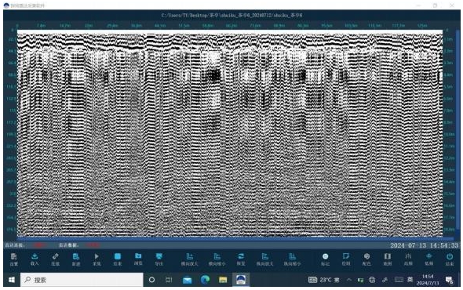
Task: Open the 浏览 browse folder icon
Action: tap(138, 259)
